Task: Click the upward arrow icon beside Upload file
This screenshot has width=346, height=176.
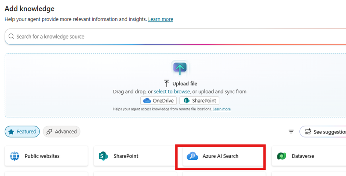Action: click(167, 84)
